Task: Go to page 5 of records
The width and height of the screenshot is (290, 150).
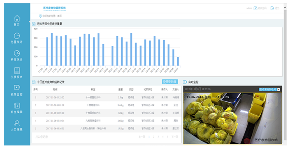Action: pos(167,137)
